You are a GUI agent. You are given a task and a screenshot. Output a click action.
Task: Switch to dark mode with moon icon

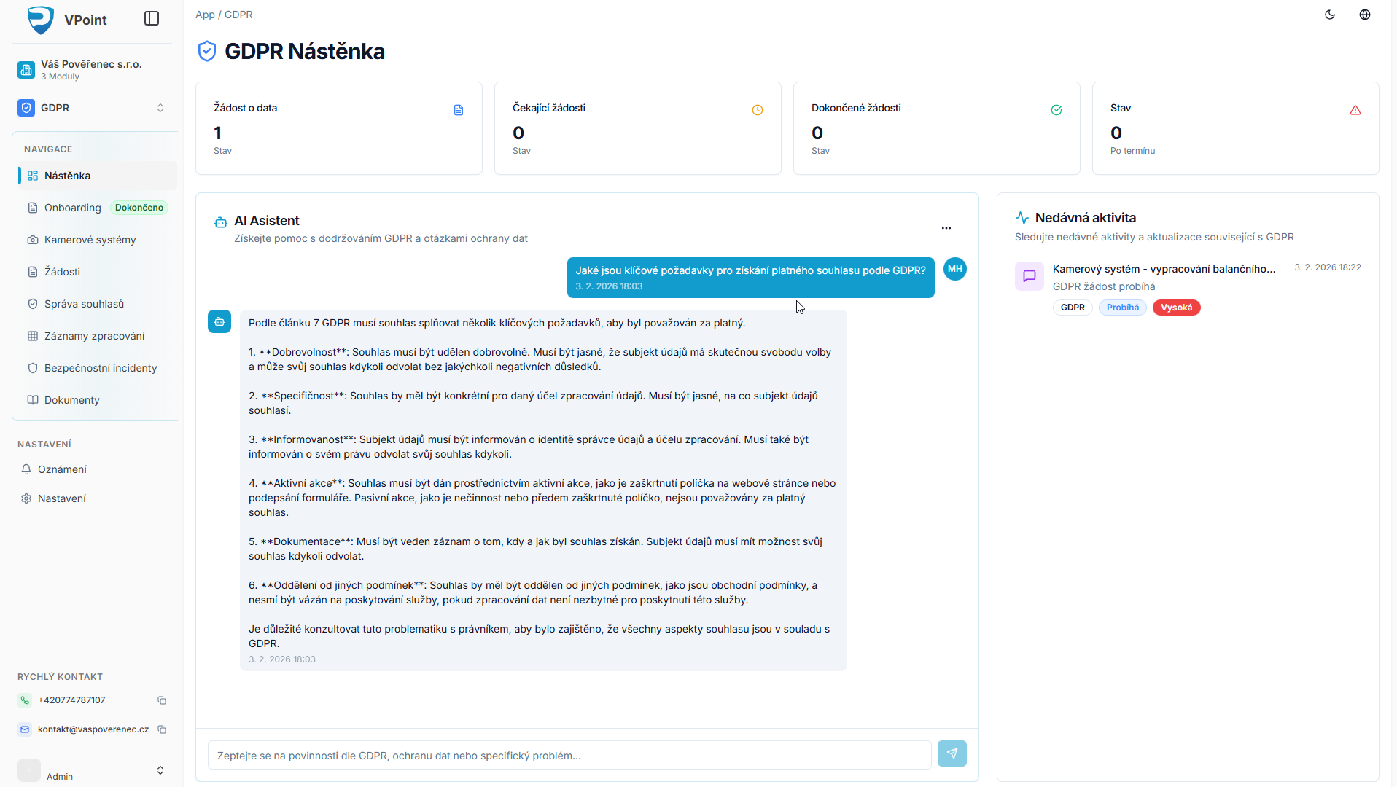coord(1330,15)
